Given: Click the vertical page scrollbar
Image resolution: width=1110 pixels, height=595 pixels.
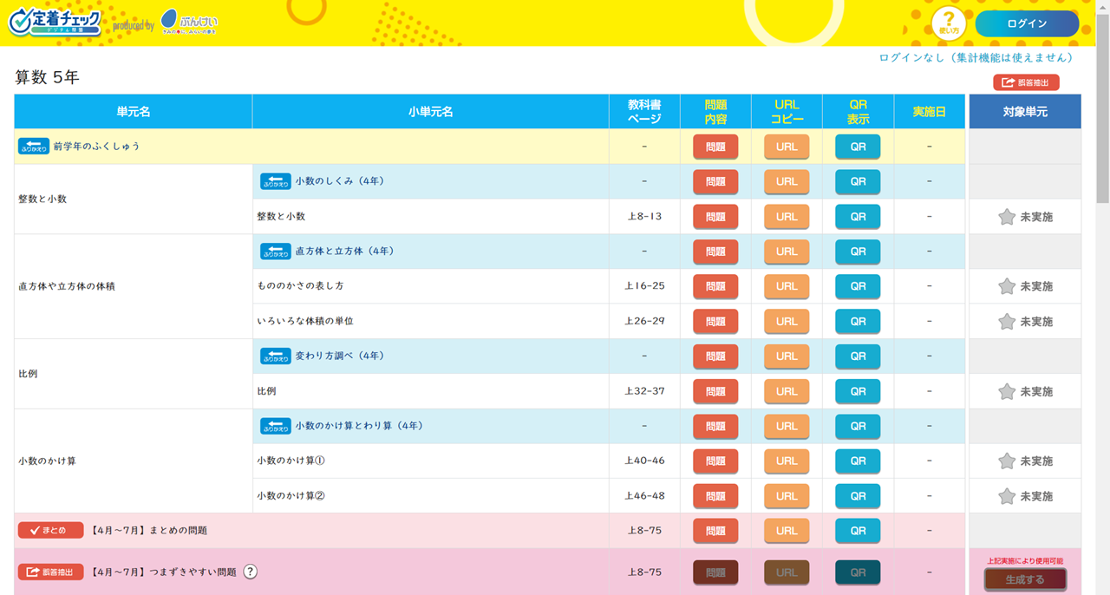Looking at the screenshot, I should pyautogui.click(x=1102, y=130).
